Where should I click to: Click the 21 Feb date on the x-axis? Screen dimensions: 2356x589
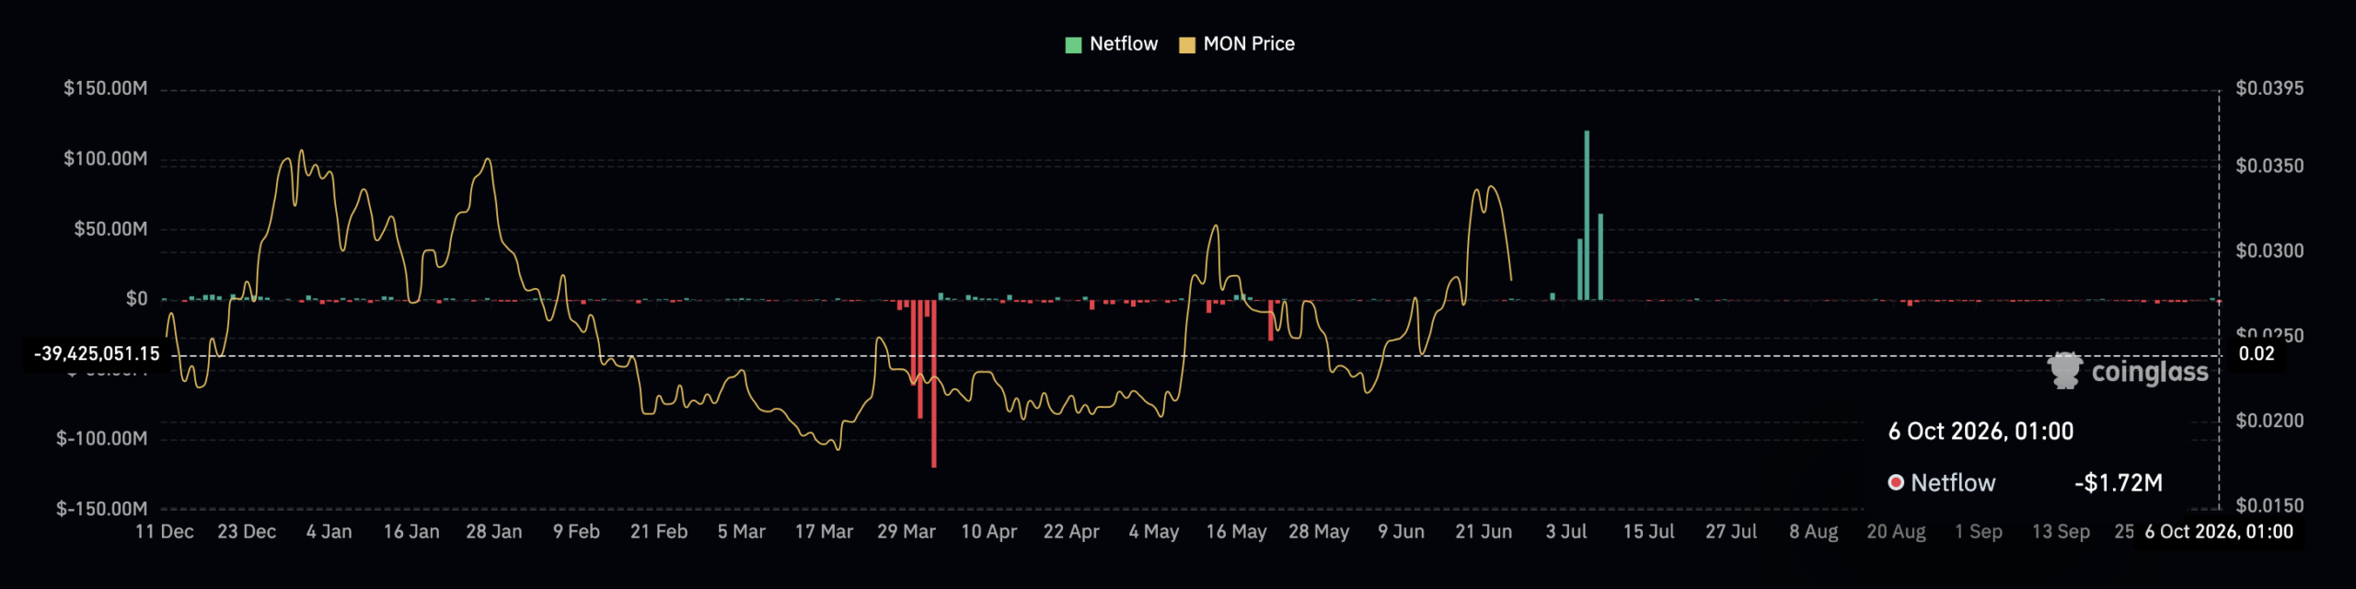point(659,532)
